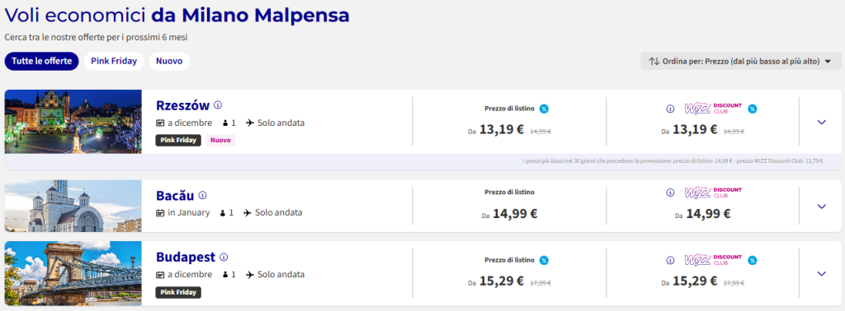Open the Rzeszów destination link
The width and height of the screenshot is (845, 311).
[x=182, y=106]
